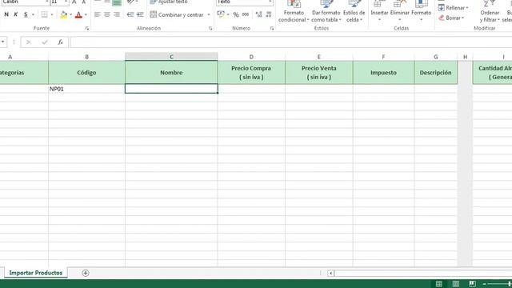Click Precio Compra (sin iva) header

point(251,73)
